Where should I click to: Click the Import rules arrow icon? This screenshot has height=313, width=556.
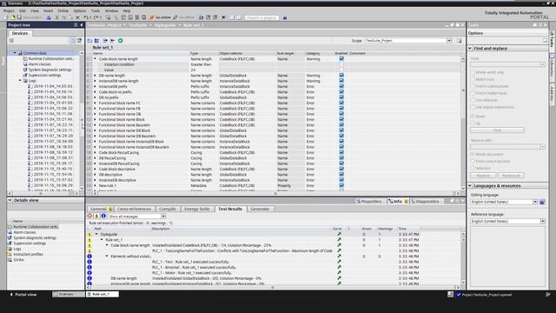point(105,41)
